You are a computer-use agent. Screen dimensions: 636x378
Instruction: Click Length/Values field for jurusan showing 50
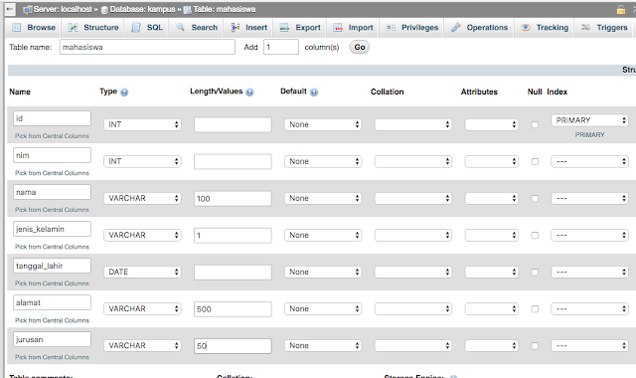coord(233,346)
